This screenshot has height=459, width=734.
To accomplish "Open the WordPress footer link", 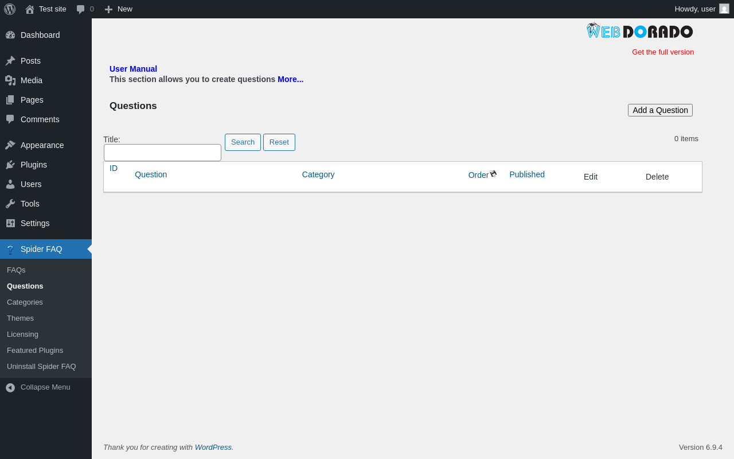I will [x=213, y=447].
